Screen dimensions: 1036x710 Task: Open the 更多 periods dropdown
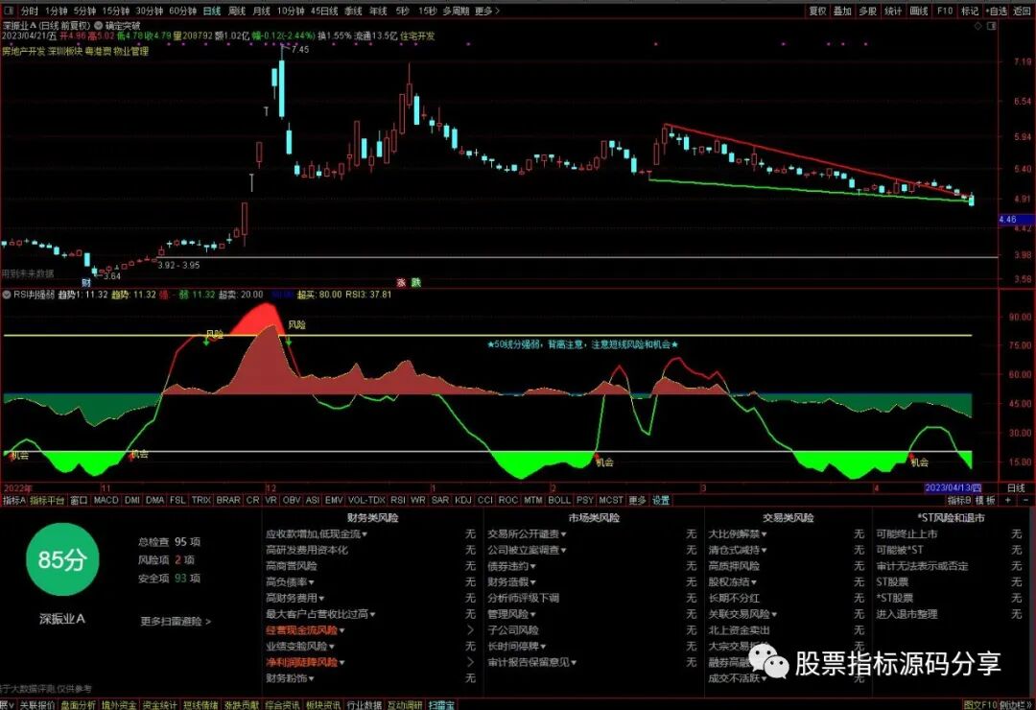487,11
